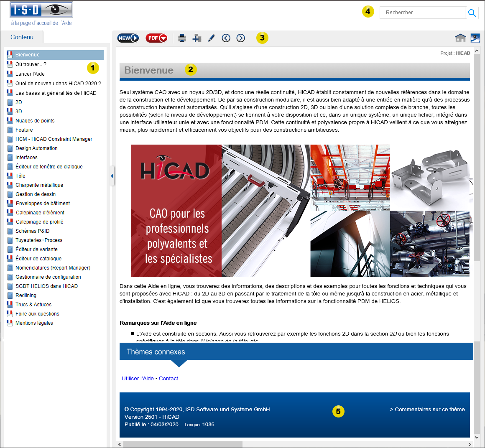Expand 'Nomenclatures (Report Manager)' book
Image resolution: width=485 pixels, height=448 pixels.
(x=53, y=268)
